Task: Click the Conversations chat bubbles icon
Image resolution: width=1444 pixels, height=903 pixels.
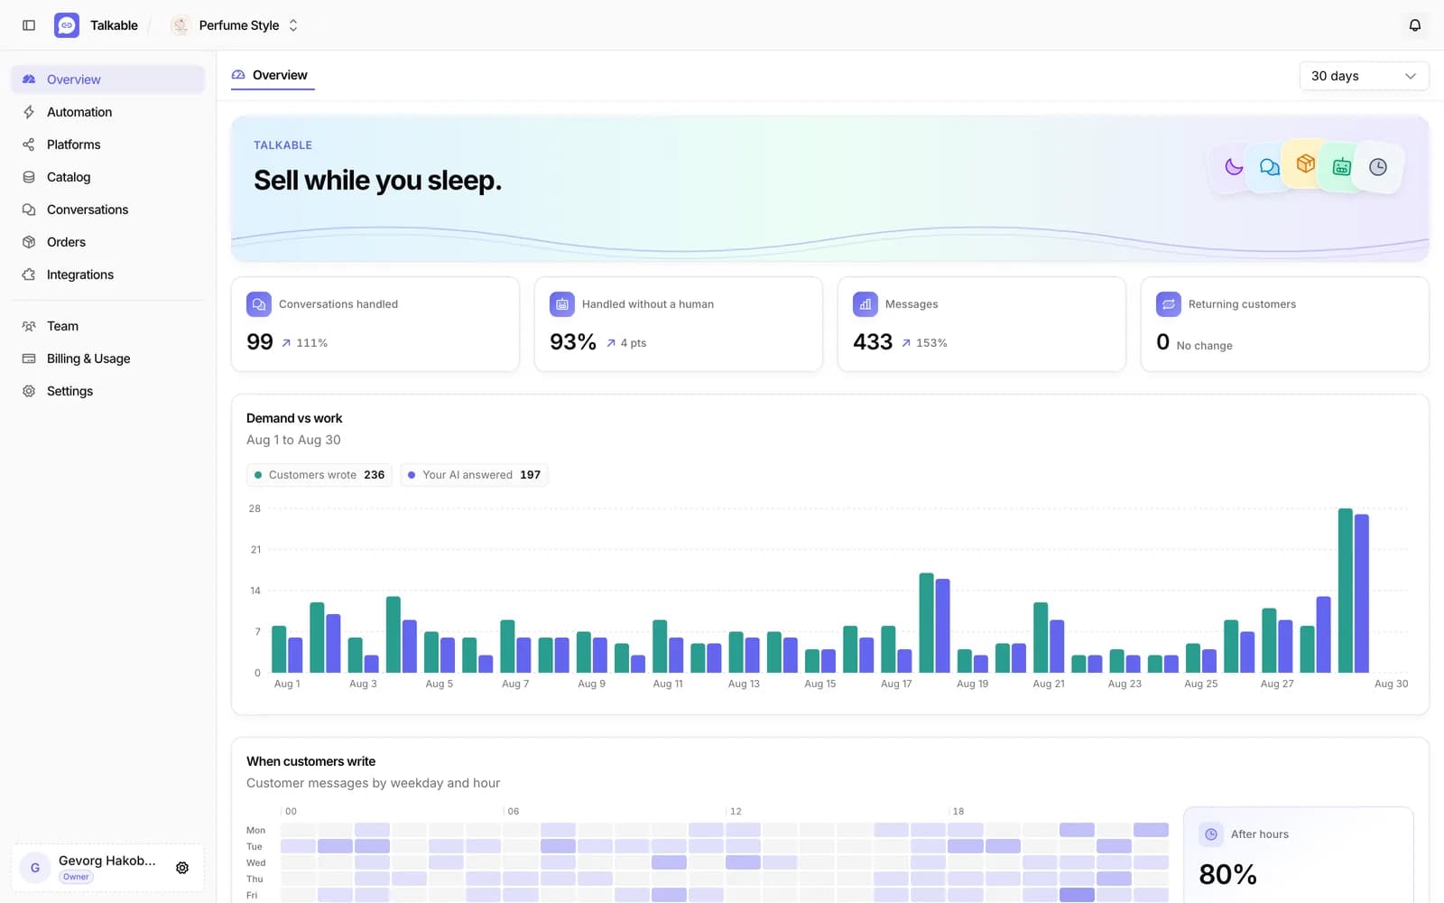Action: point(29,209)
